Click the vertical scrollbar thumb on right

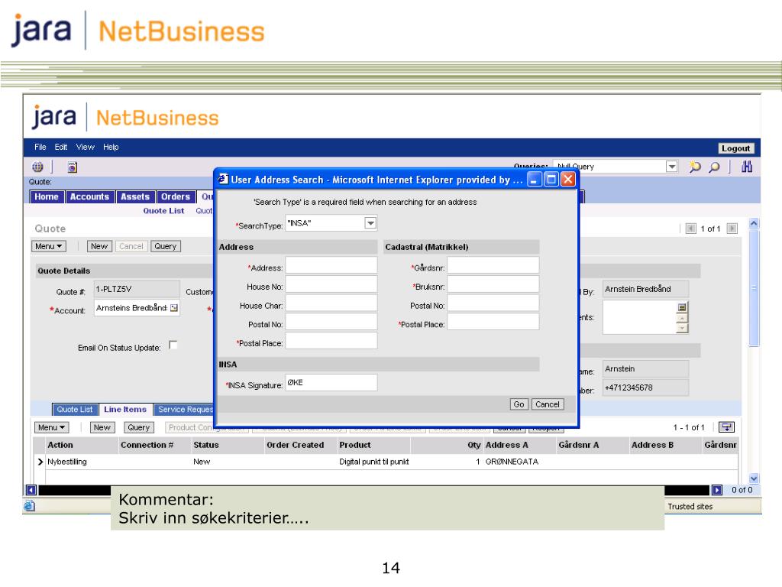pyautogui.click(x=754, y=288)
